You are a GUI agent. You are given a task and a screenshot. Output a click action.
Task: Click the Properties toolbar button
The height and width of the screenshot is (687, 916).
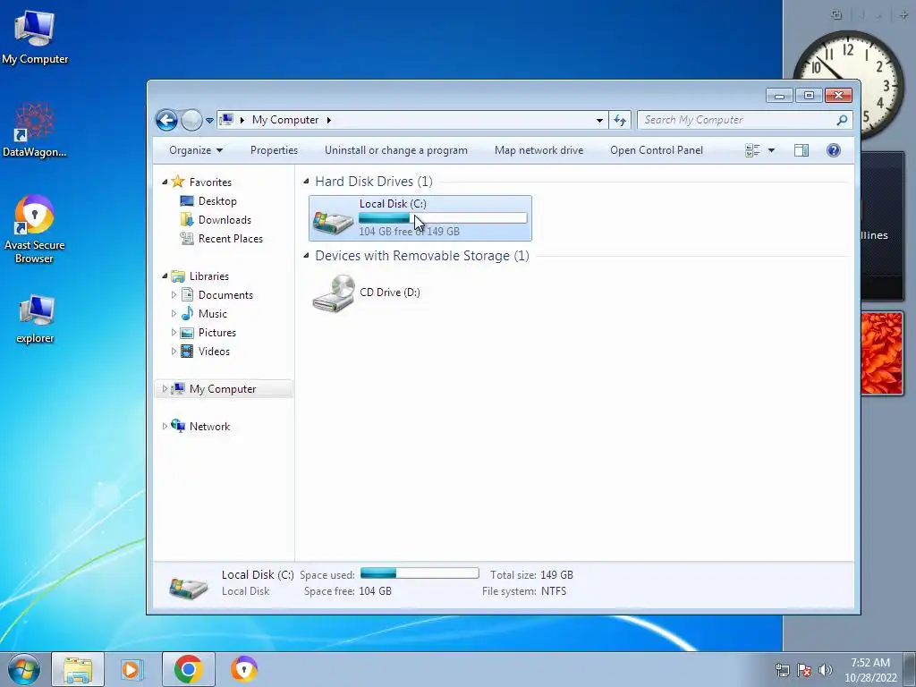point(274,150)
